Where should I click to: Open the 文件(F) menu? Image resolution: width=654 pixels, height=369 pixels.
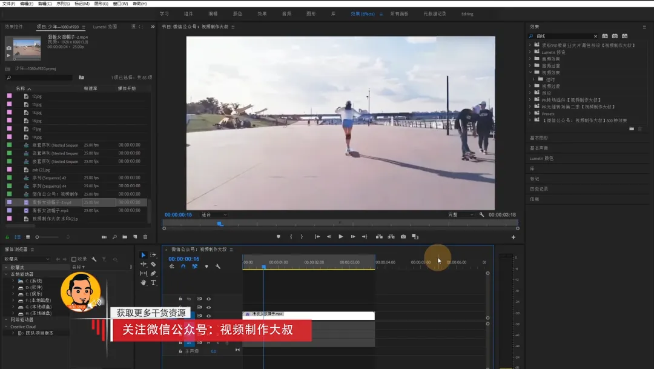pos(8,4)
